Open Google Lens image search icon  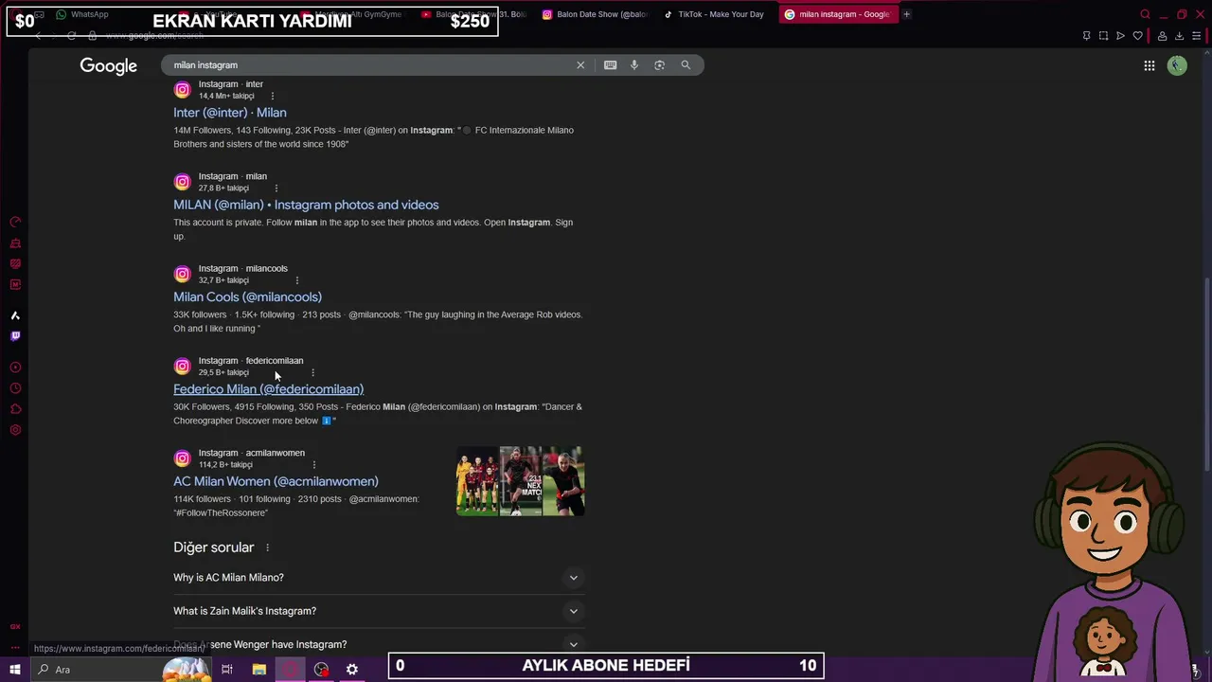659,65
